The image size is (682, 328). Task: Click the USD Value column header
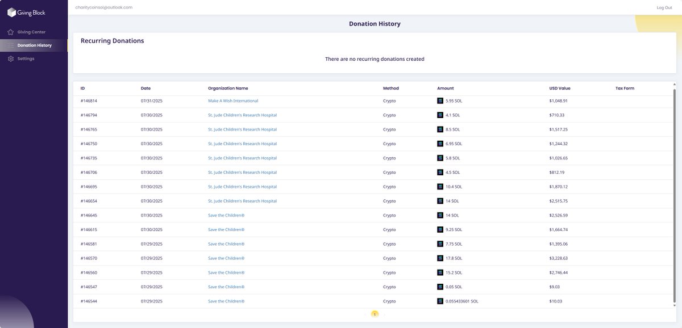click(560, 89)
